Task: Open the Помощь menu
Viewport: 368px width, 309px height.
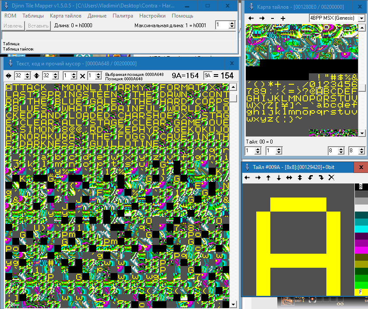Action: [x=182, y=16]
